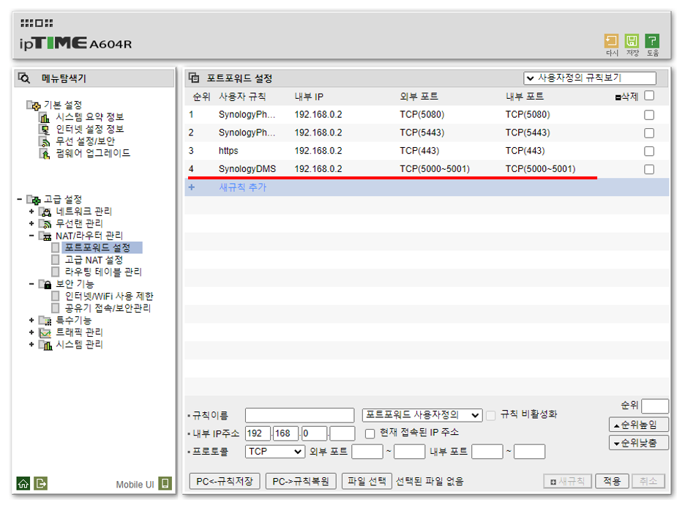Click the 규칙이름 input field
Screen dimensions: 685x511
(300, 415)
